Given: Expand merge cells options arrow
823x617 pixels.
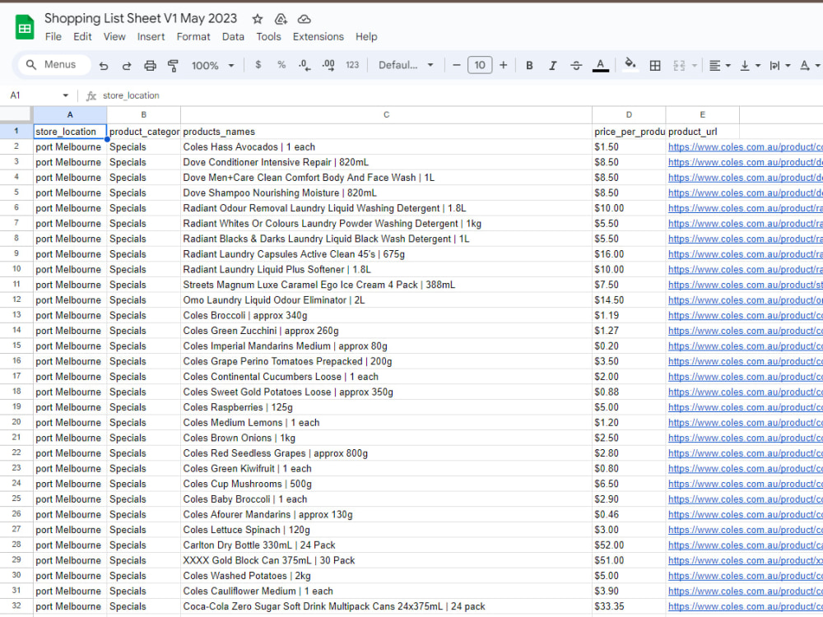Looking at the screenshot, I should [x=695, y=66].
